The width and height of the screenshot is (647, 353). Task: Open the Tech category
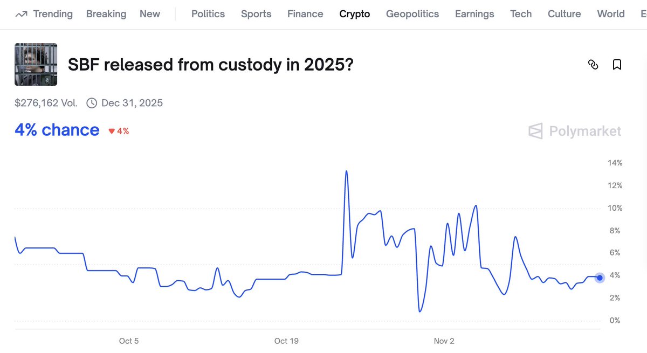click(521, 14)
